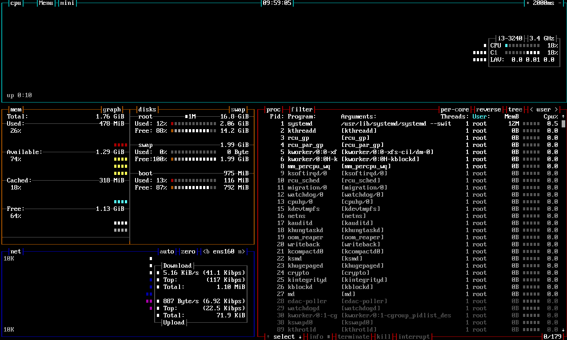Open the process filter input
The height and width of the screenshot is (340, 567).
[301, 109]
